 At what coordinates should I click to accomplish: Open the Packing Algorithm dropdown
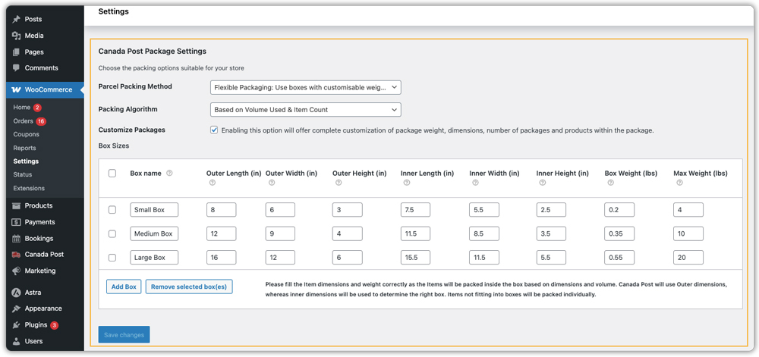pyautogui.click(x=306, y=110)
